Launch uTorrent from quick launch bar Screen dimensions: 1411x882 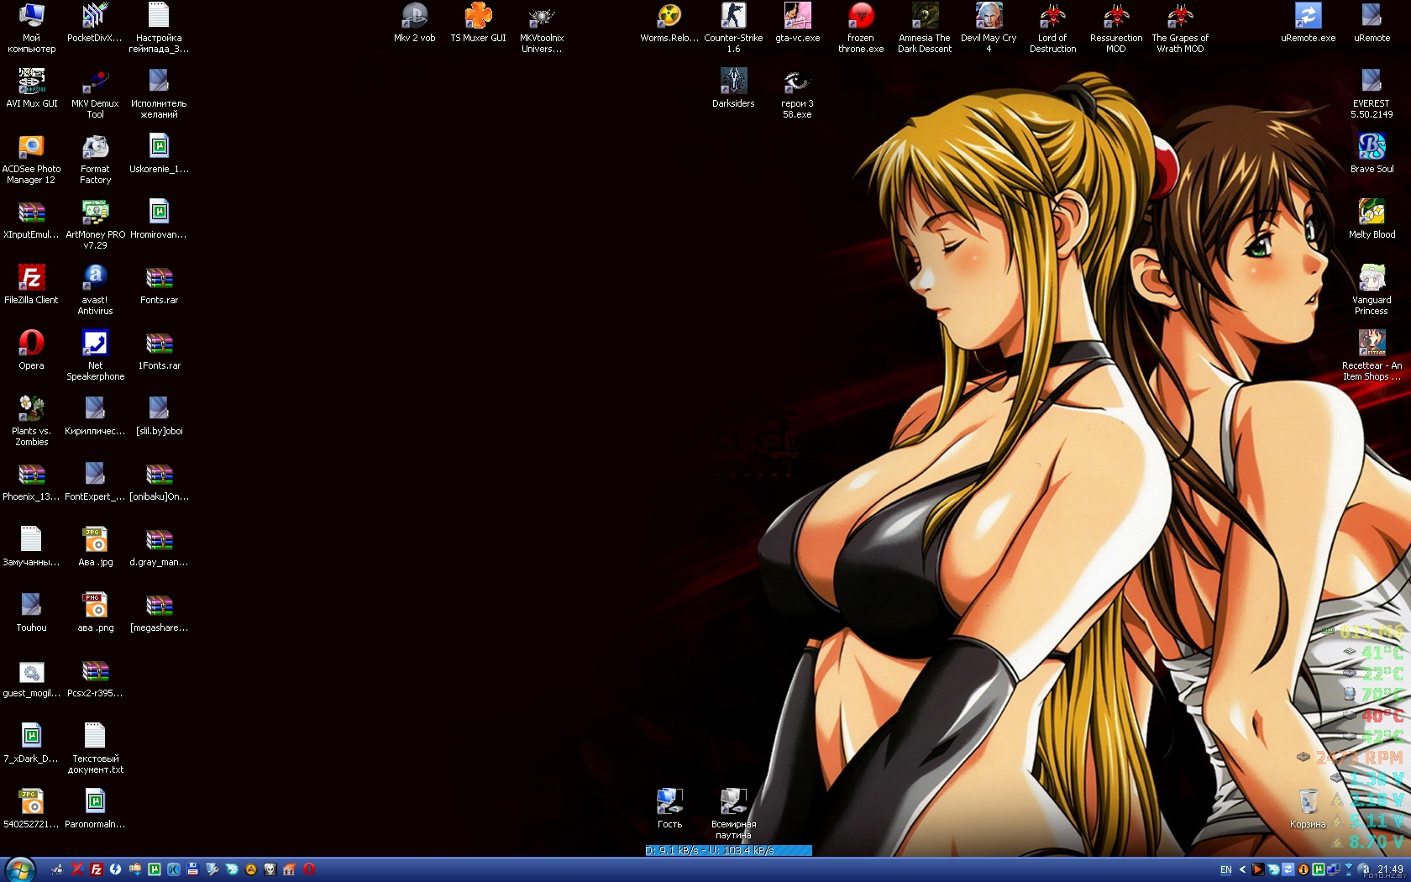pos(155,869)
